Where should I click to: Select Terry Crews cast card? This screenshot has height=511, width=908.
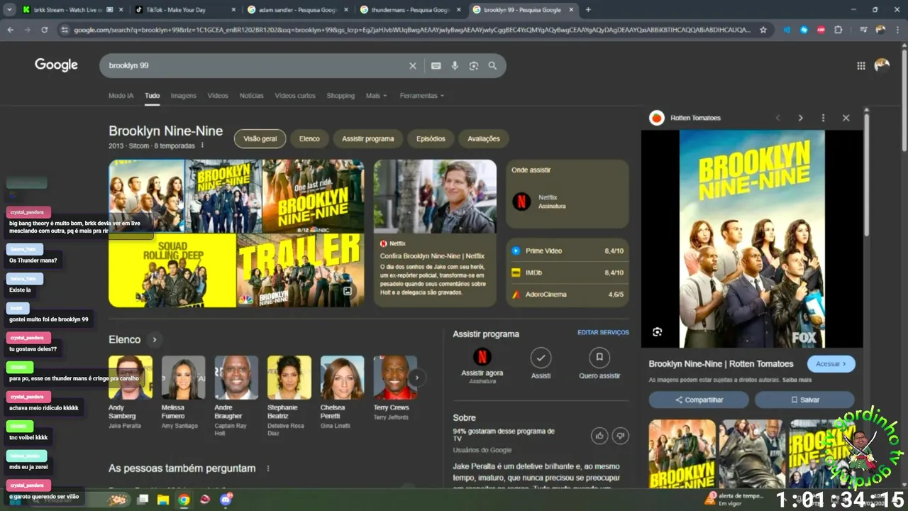click(x=395, y=388)
